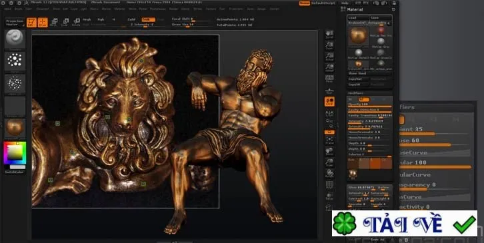This screenshot has width=484, height=243.
Task: Toggle Draw mode button
Action: click(43, 22)
